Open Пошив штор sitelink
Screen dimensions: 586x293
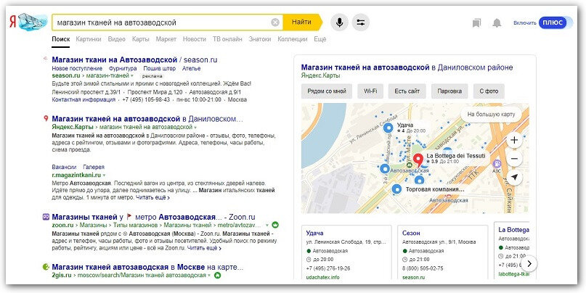tap(160, 69)
